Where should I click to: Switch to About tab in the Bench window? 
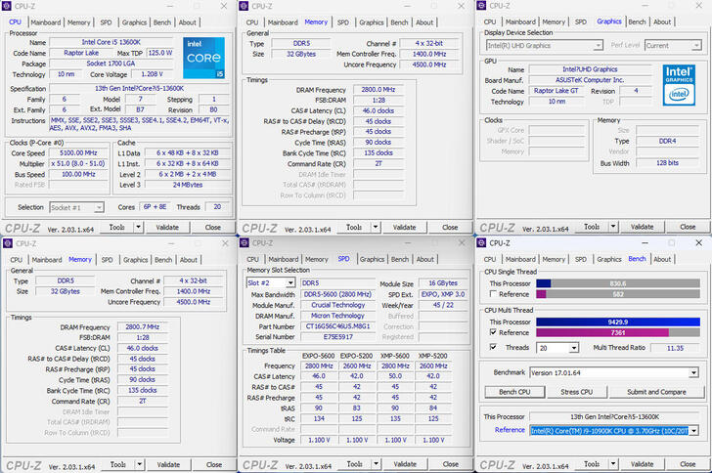click(x=662, y=259)
